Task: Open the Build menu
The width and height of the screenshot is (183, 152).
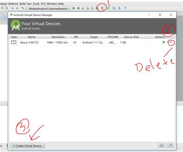Action: point(22,4)
